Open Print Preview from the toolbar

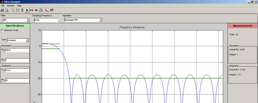point(7,10)
